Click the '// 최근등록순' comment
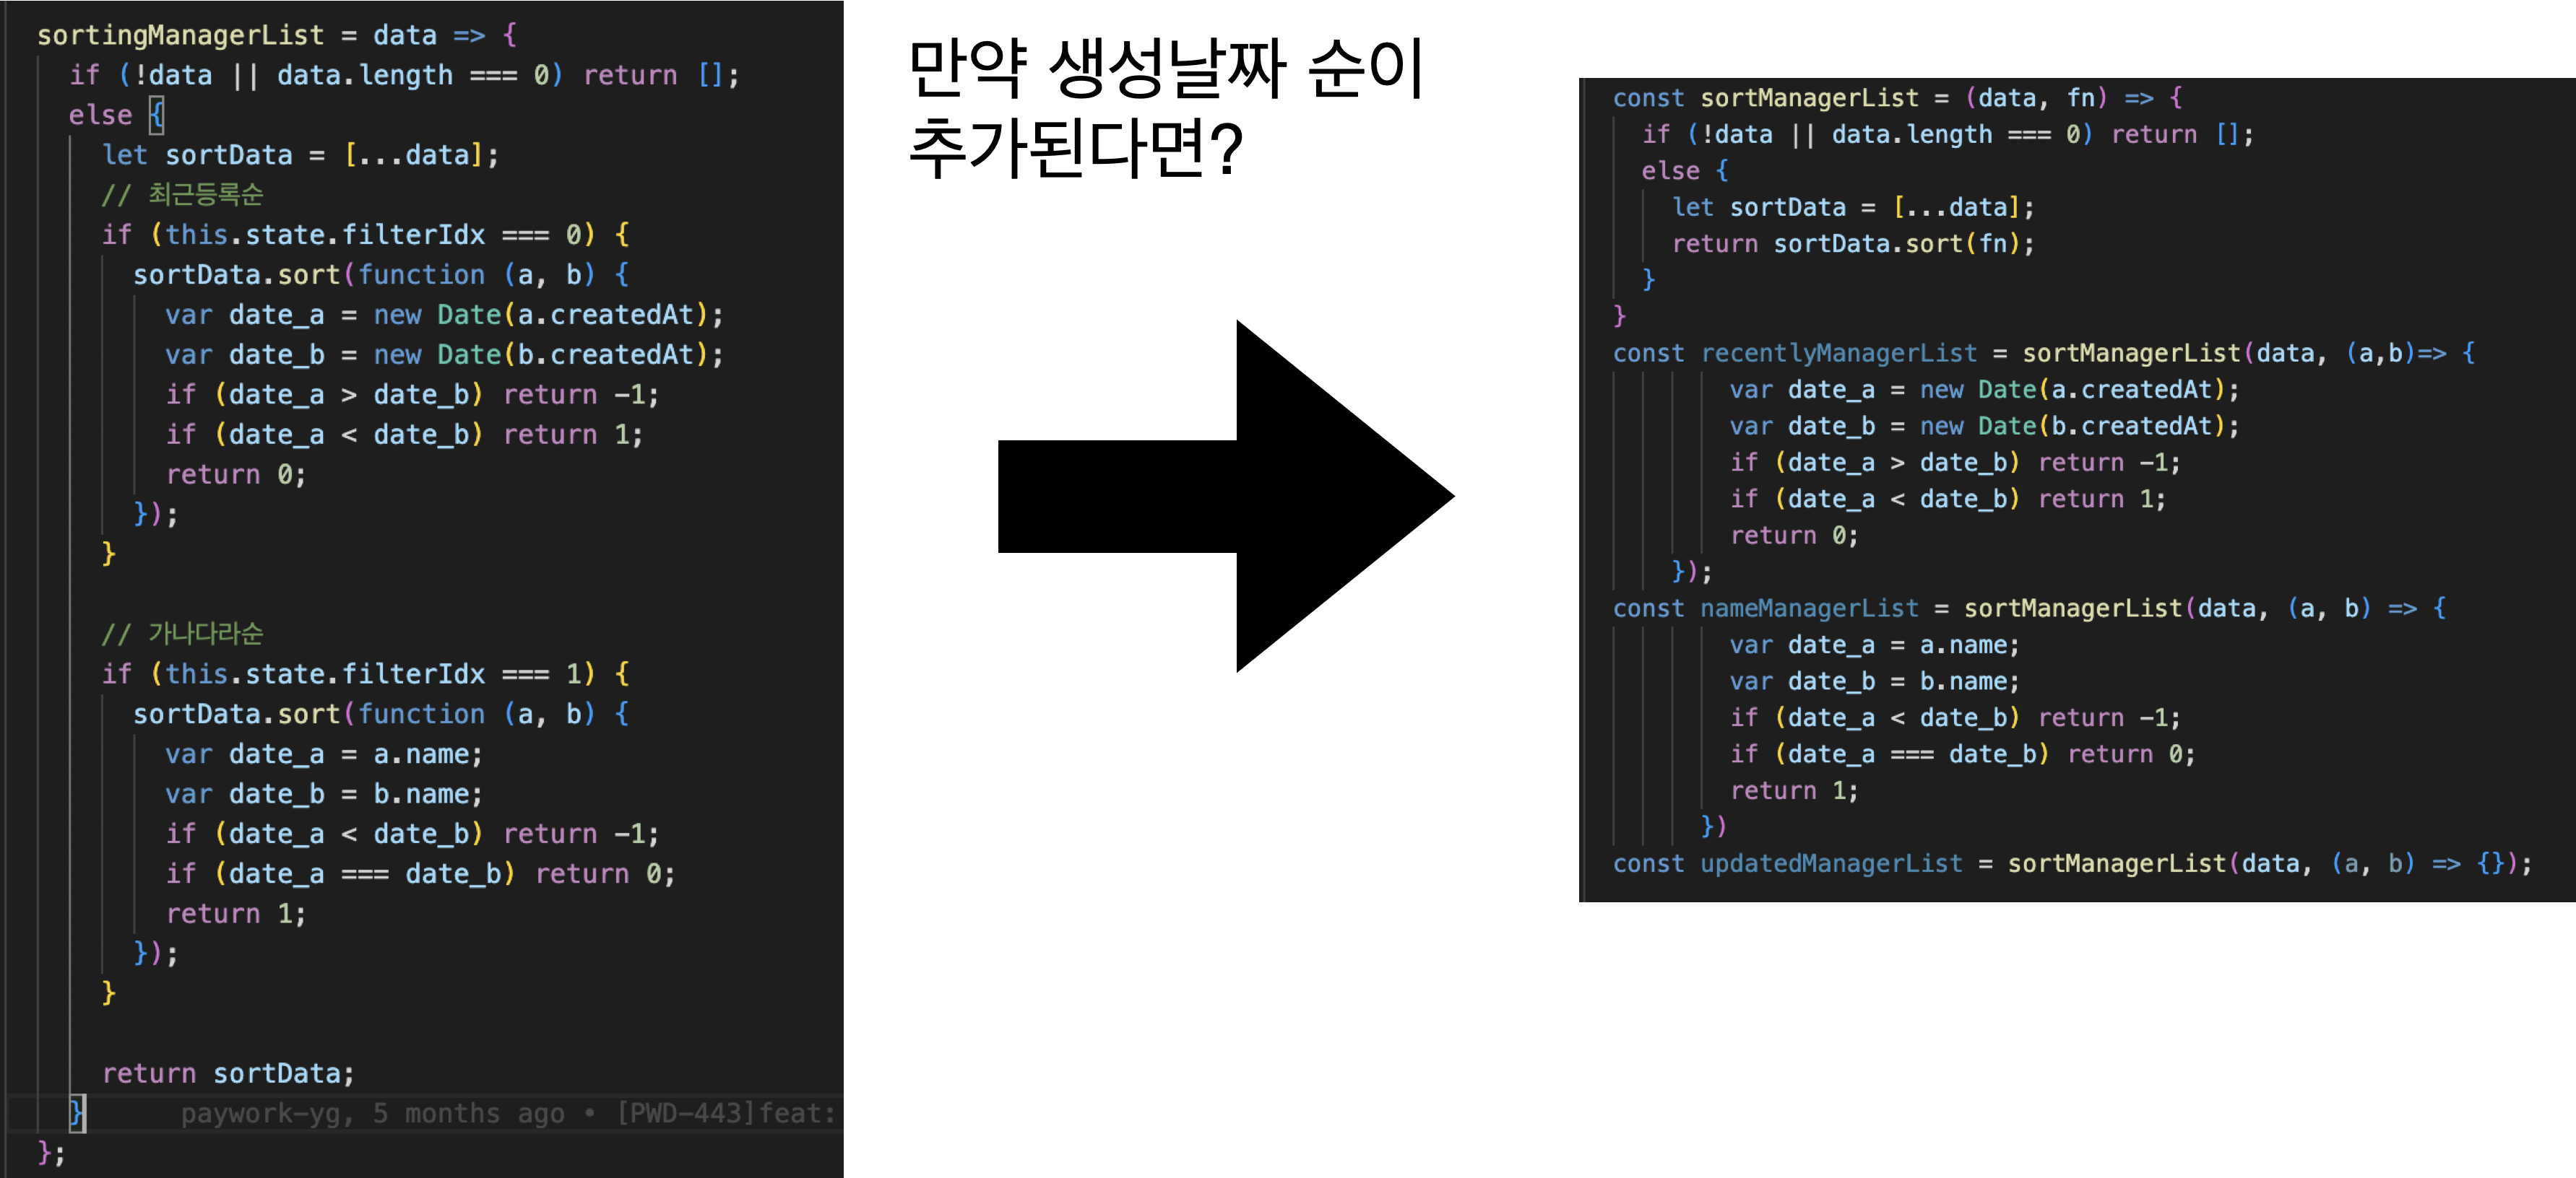Screen dimensions: 2576x1178 click(x=182, y=194)
